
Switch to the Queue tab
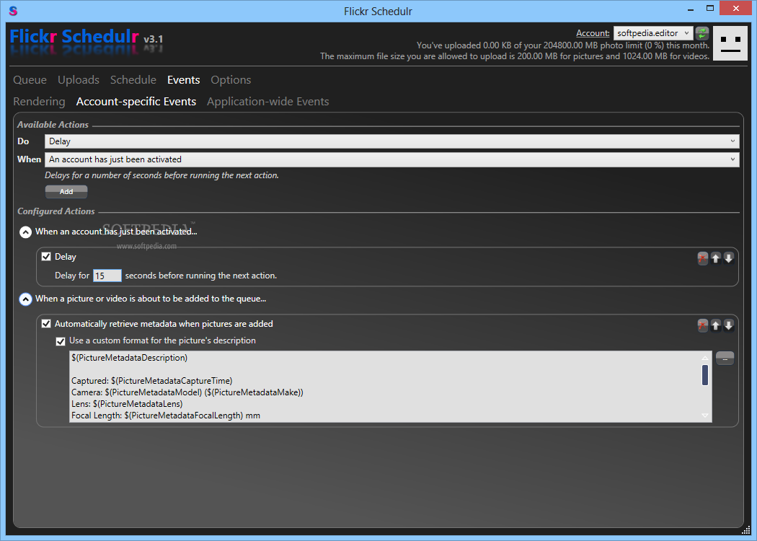(30, 79)
